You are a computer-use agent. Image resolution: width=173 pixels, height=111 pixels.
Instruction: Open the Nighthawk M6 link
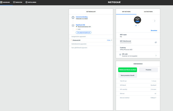[80, 25]
